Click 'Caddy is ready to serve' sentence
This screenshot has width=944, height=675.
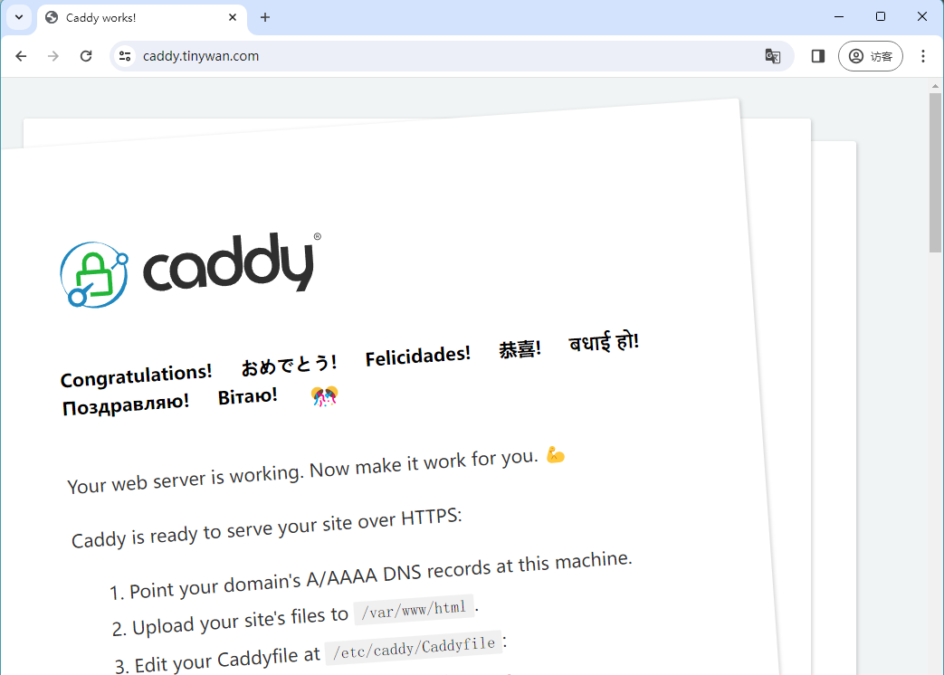pyautogui.click(x=267, y=528)
